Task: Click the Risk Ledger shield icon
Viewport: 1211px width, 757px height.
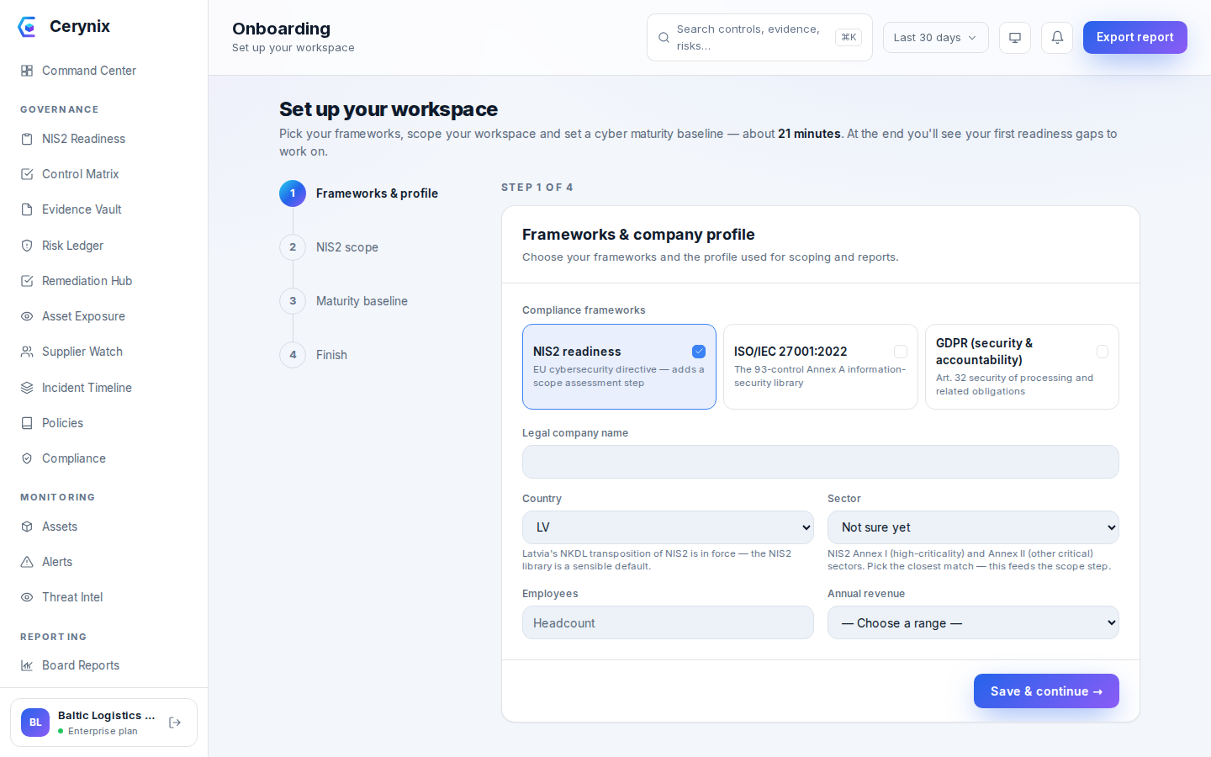Action: [27, 246]
